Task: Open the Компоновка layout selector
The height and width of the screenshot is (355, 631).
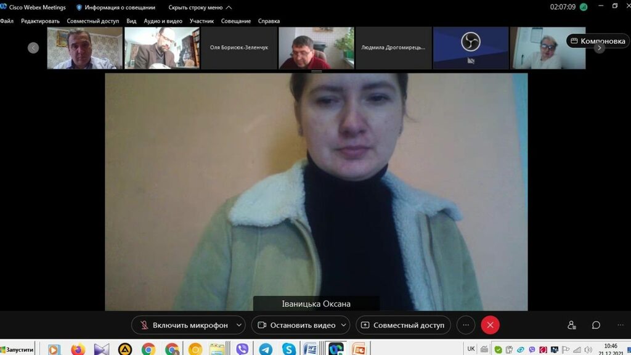Action: tap(597, 41)
